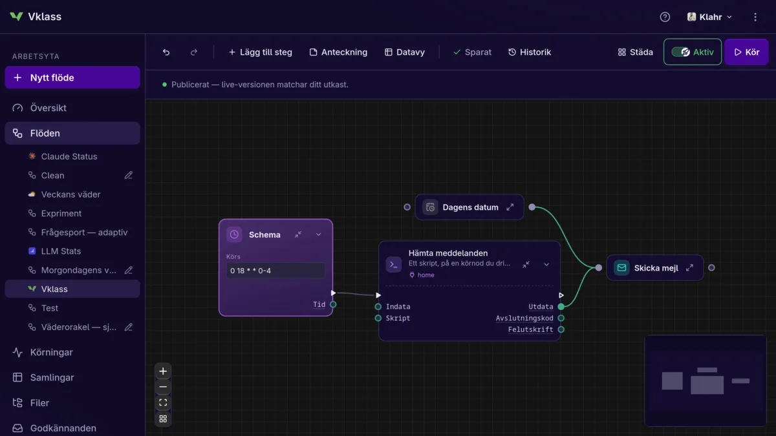The width and height of the screenshot is (776, 436).
Task: Open the Klahr account menu
Action: coord(709,17)
